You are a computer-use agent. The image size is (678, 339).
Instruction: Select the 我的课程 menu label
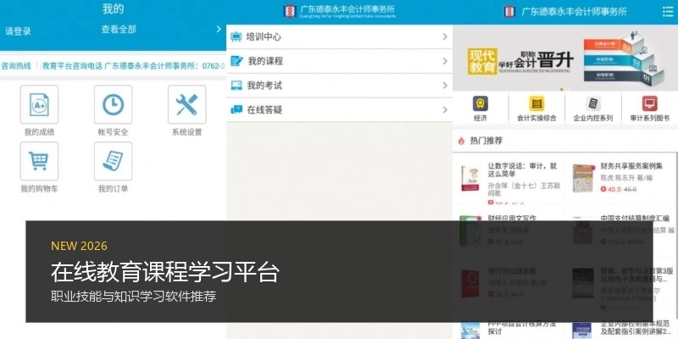pos(265,61)
